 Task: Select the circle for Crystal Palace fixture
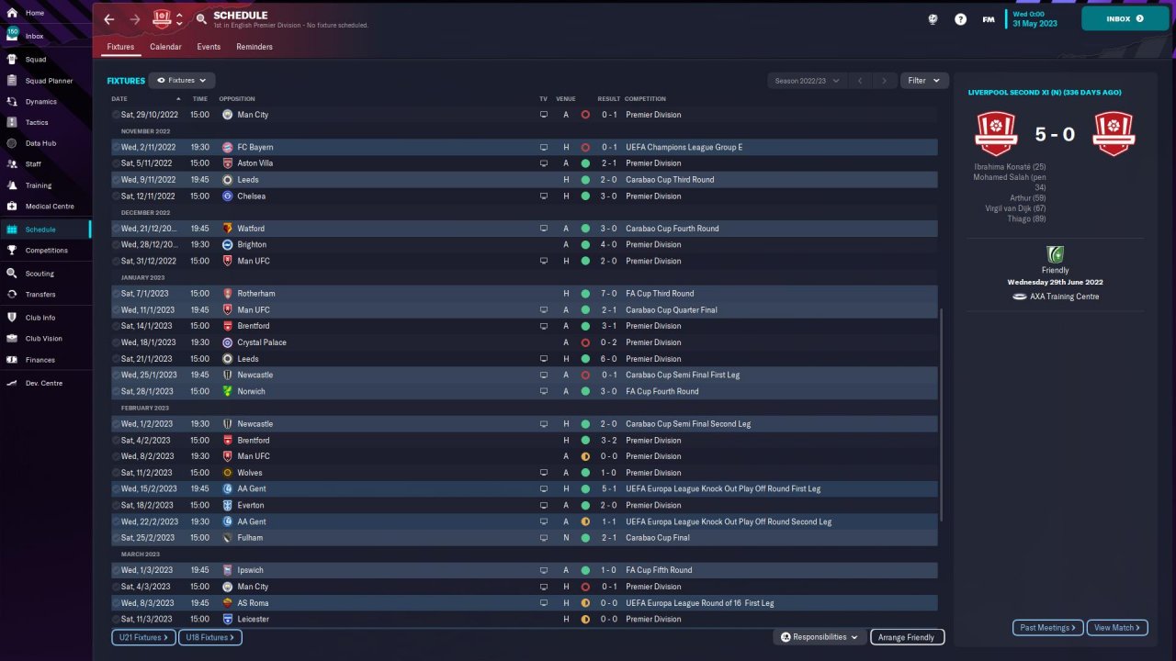click(117, 342)
